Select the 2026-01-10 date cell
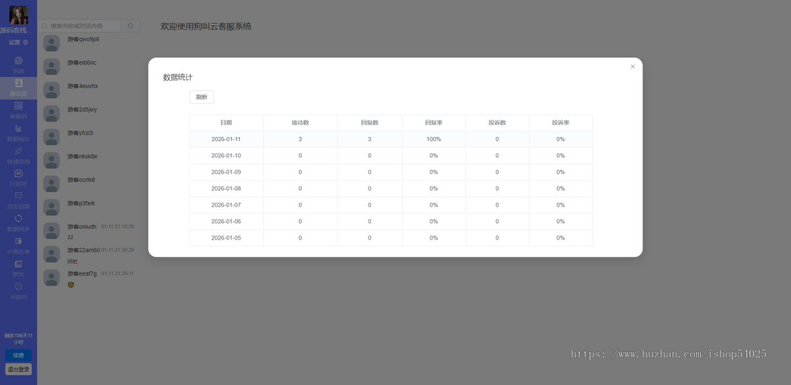The image size is (791, 385). pos(226,156)
